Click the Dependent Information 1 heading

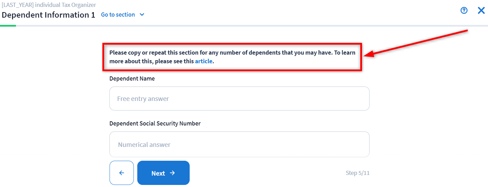point(48,15)
